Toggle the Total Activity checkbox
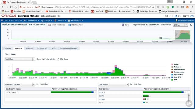The height and width of the screenshot is (109, 195). point(43,59)
